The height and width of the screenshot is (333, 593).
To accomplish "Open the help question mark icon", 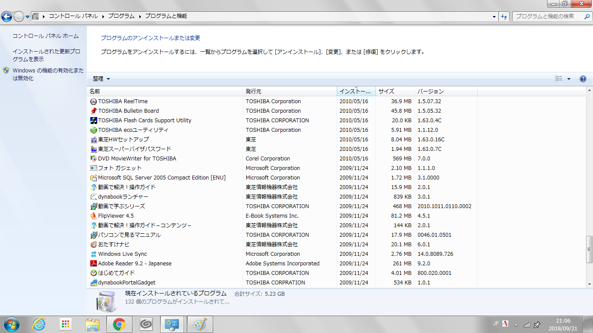I will 583,79.
